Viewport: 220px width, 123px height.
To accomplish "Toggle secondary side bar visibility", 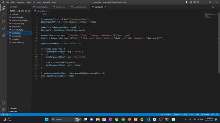I will [195, 2].
